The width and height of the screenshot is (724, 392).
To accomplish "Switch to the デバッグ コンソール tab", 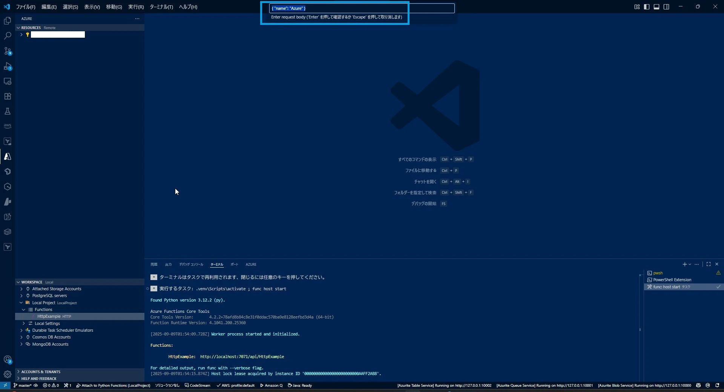I will coord(191,264).
